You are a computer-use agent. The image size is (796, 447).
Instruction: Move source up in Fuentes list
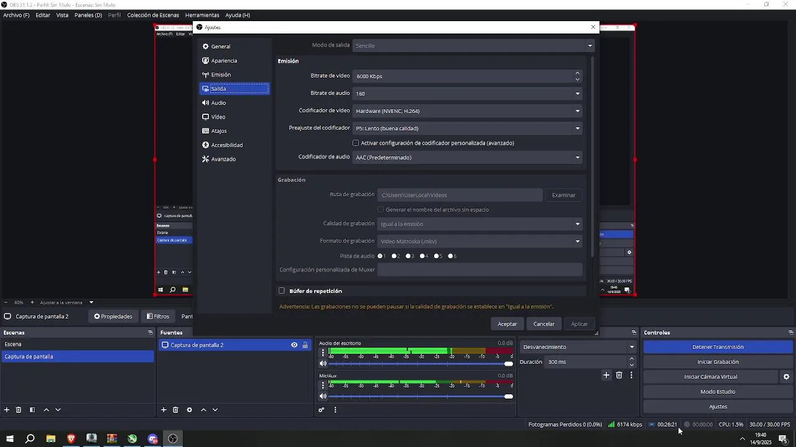pyautogui.click(x=203, y=410)
